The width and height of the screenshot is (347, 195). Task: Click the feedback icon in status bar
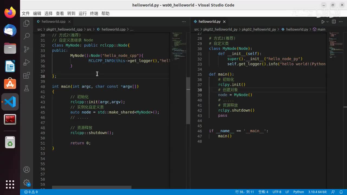(x=333, y=192)
